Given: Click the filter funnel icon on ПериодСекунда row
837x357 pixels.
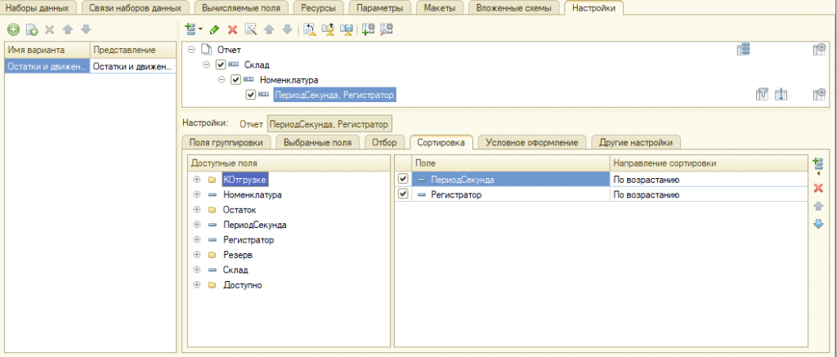Looking at the screenshot, I should click(762, 95).
